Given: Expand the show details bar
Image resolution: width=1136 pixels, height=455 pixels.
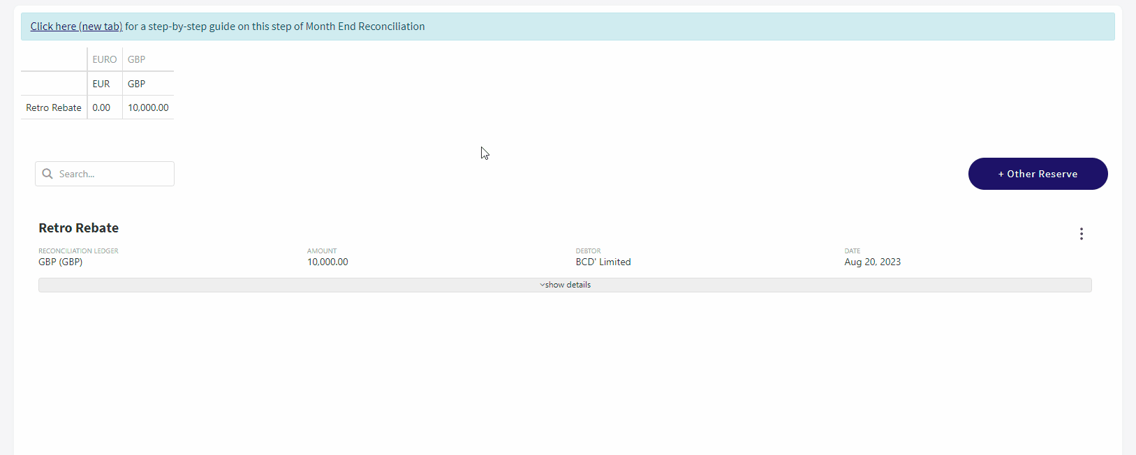Looking at the screenshot, I should point(565,285).
